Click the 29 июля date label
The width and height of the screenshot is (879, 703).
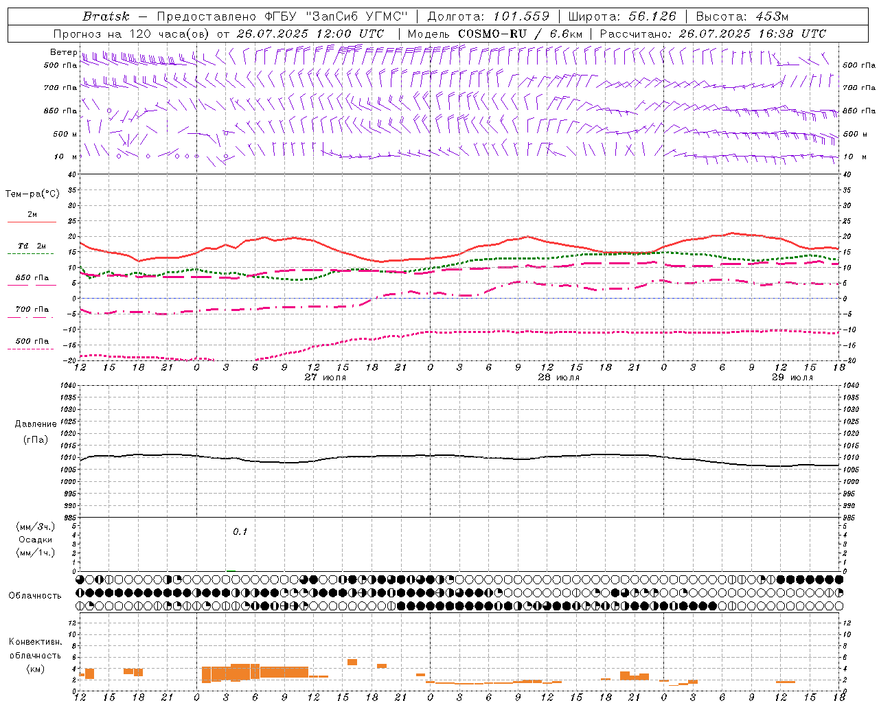792,377
